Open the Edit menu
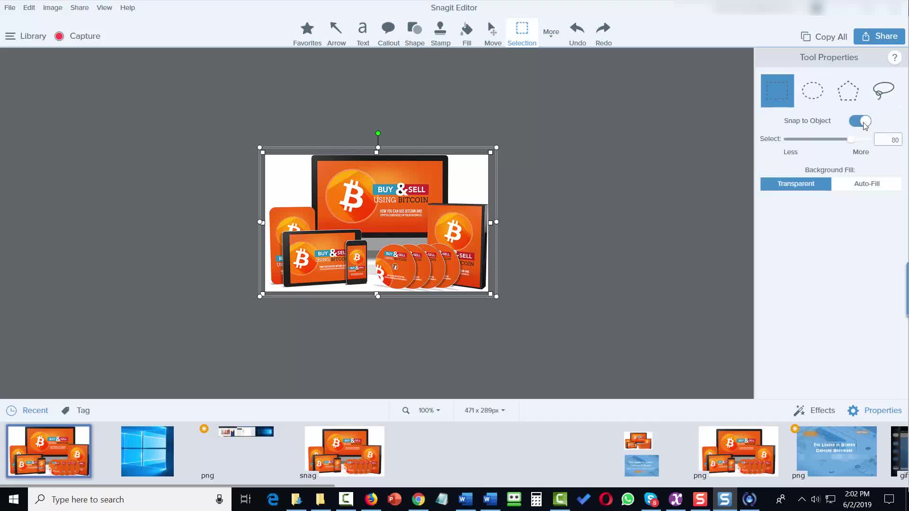 (x=29, y=8)
